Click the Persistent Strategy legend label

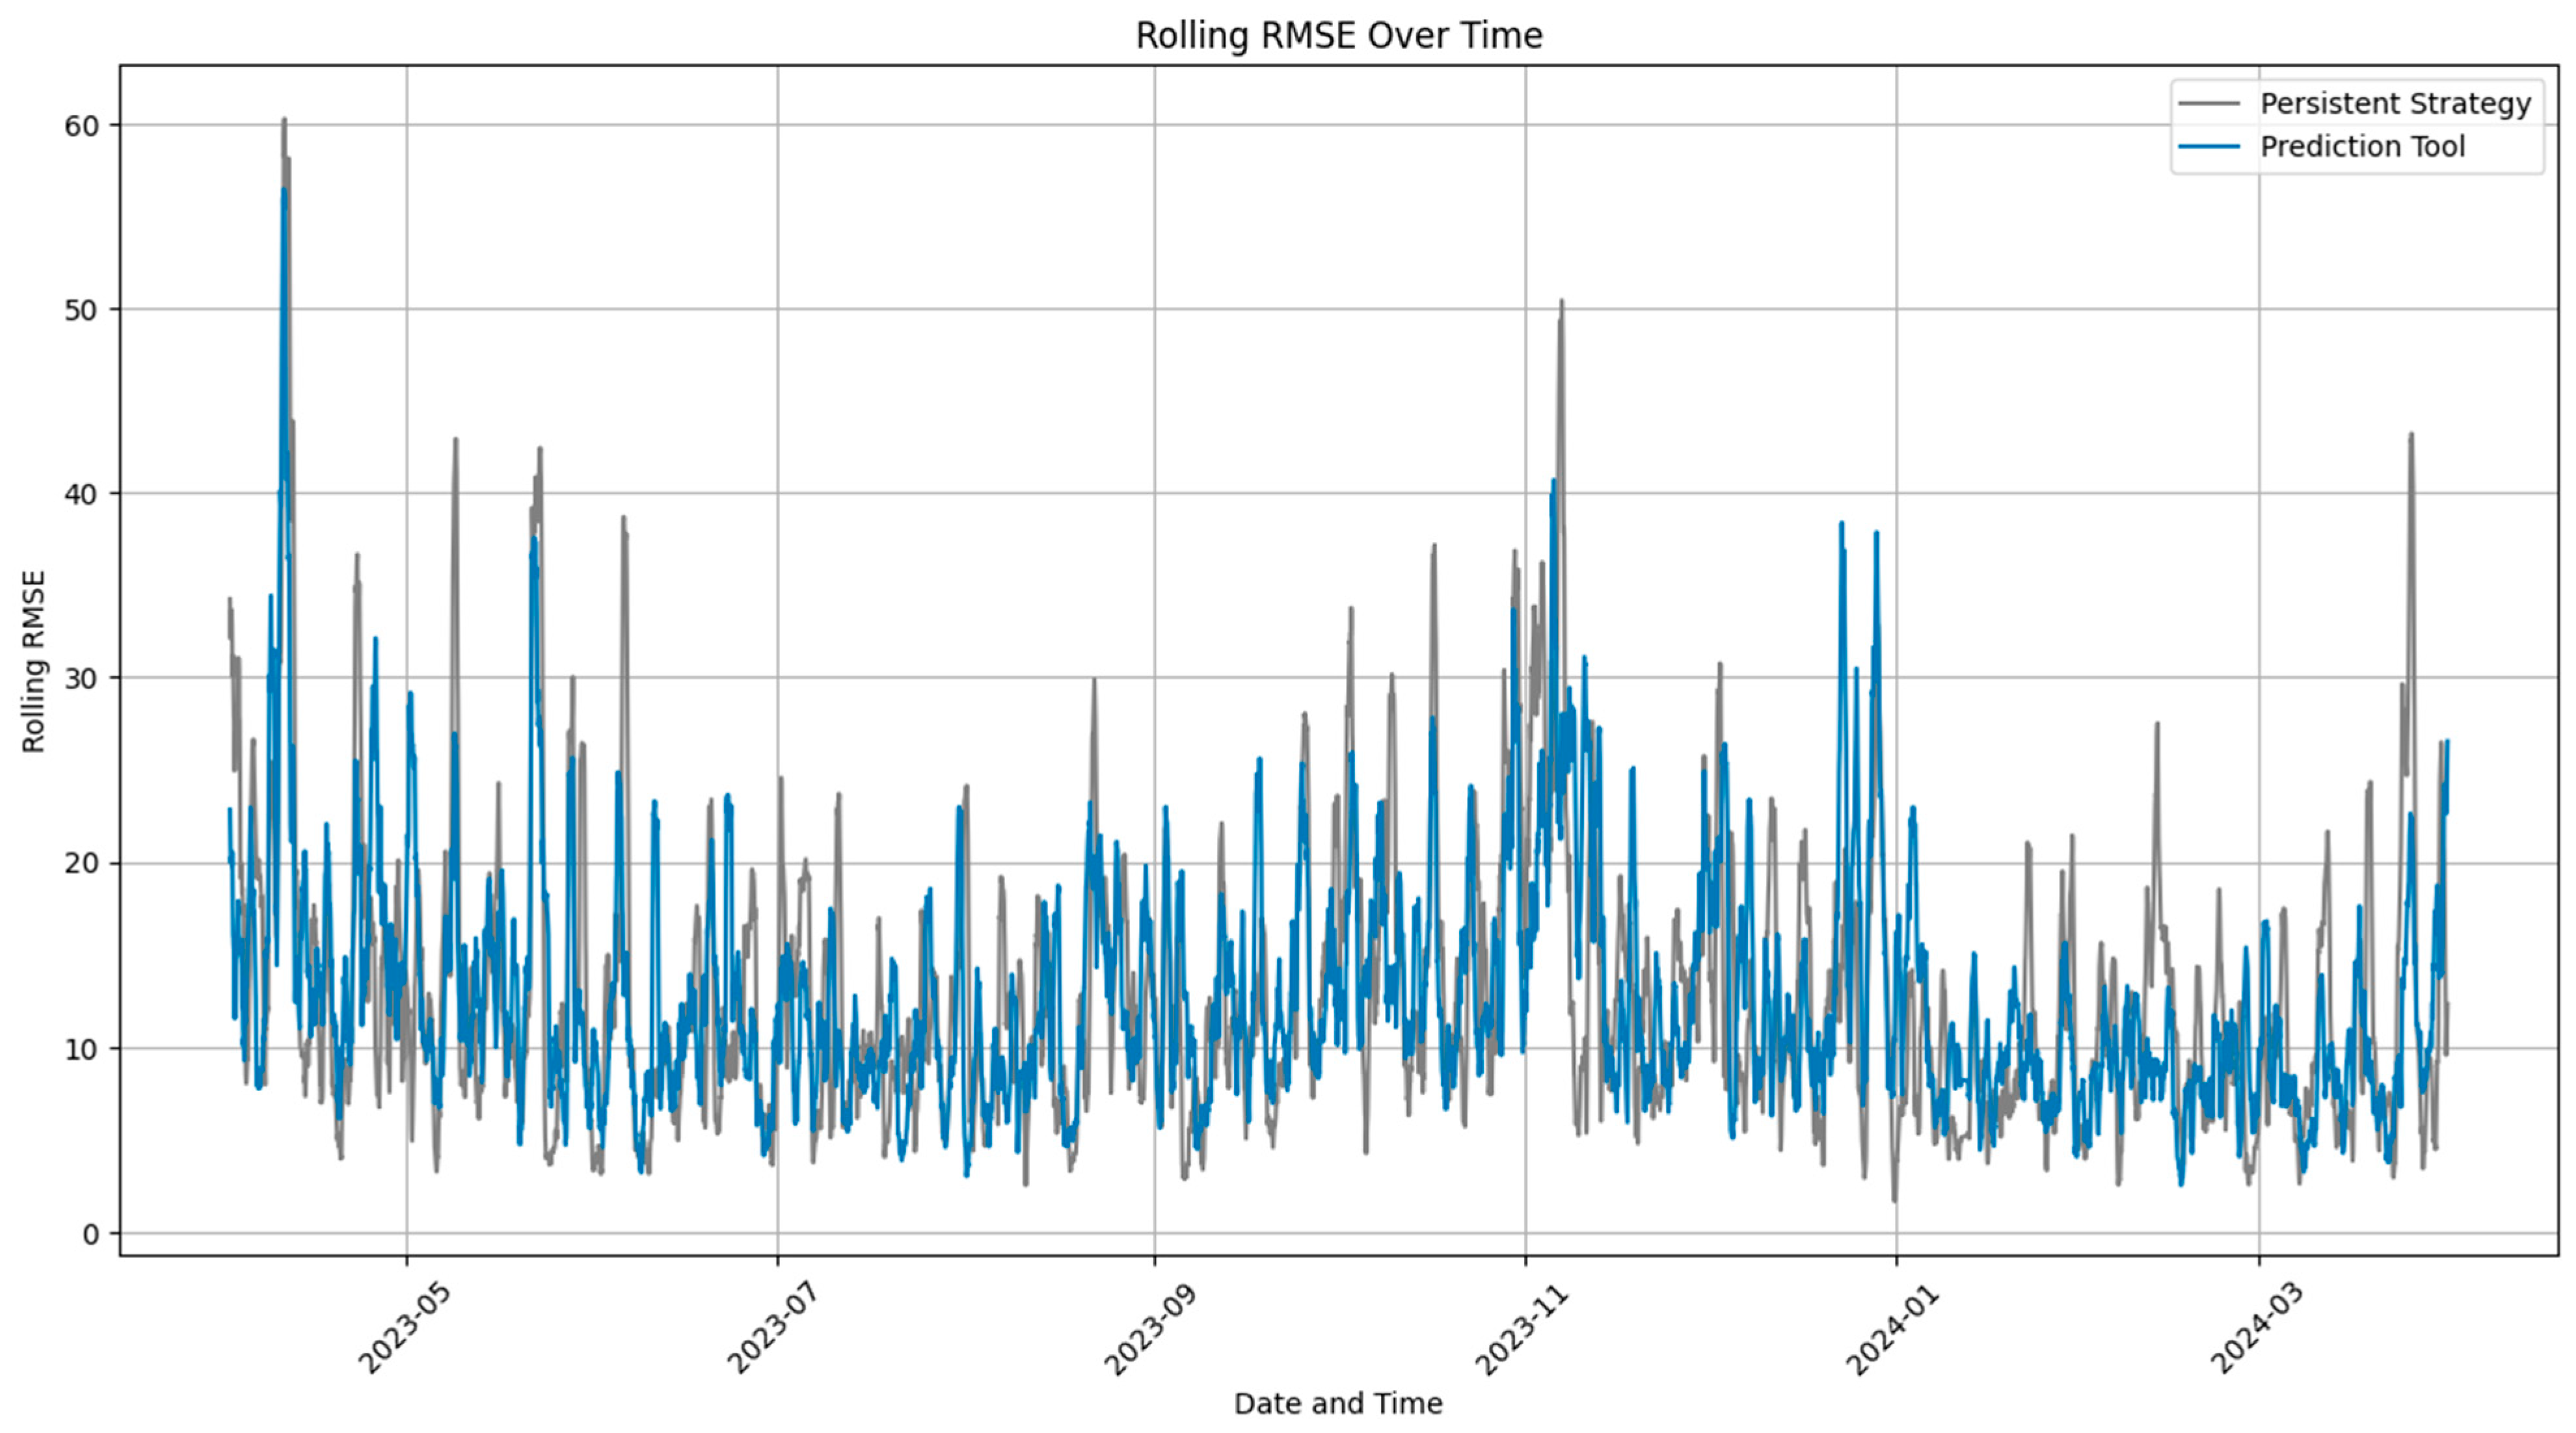point(2395,103)
